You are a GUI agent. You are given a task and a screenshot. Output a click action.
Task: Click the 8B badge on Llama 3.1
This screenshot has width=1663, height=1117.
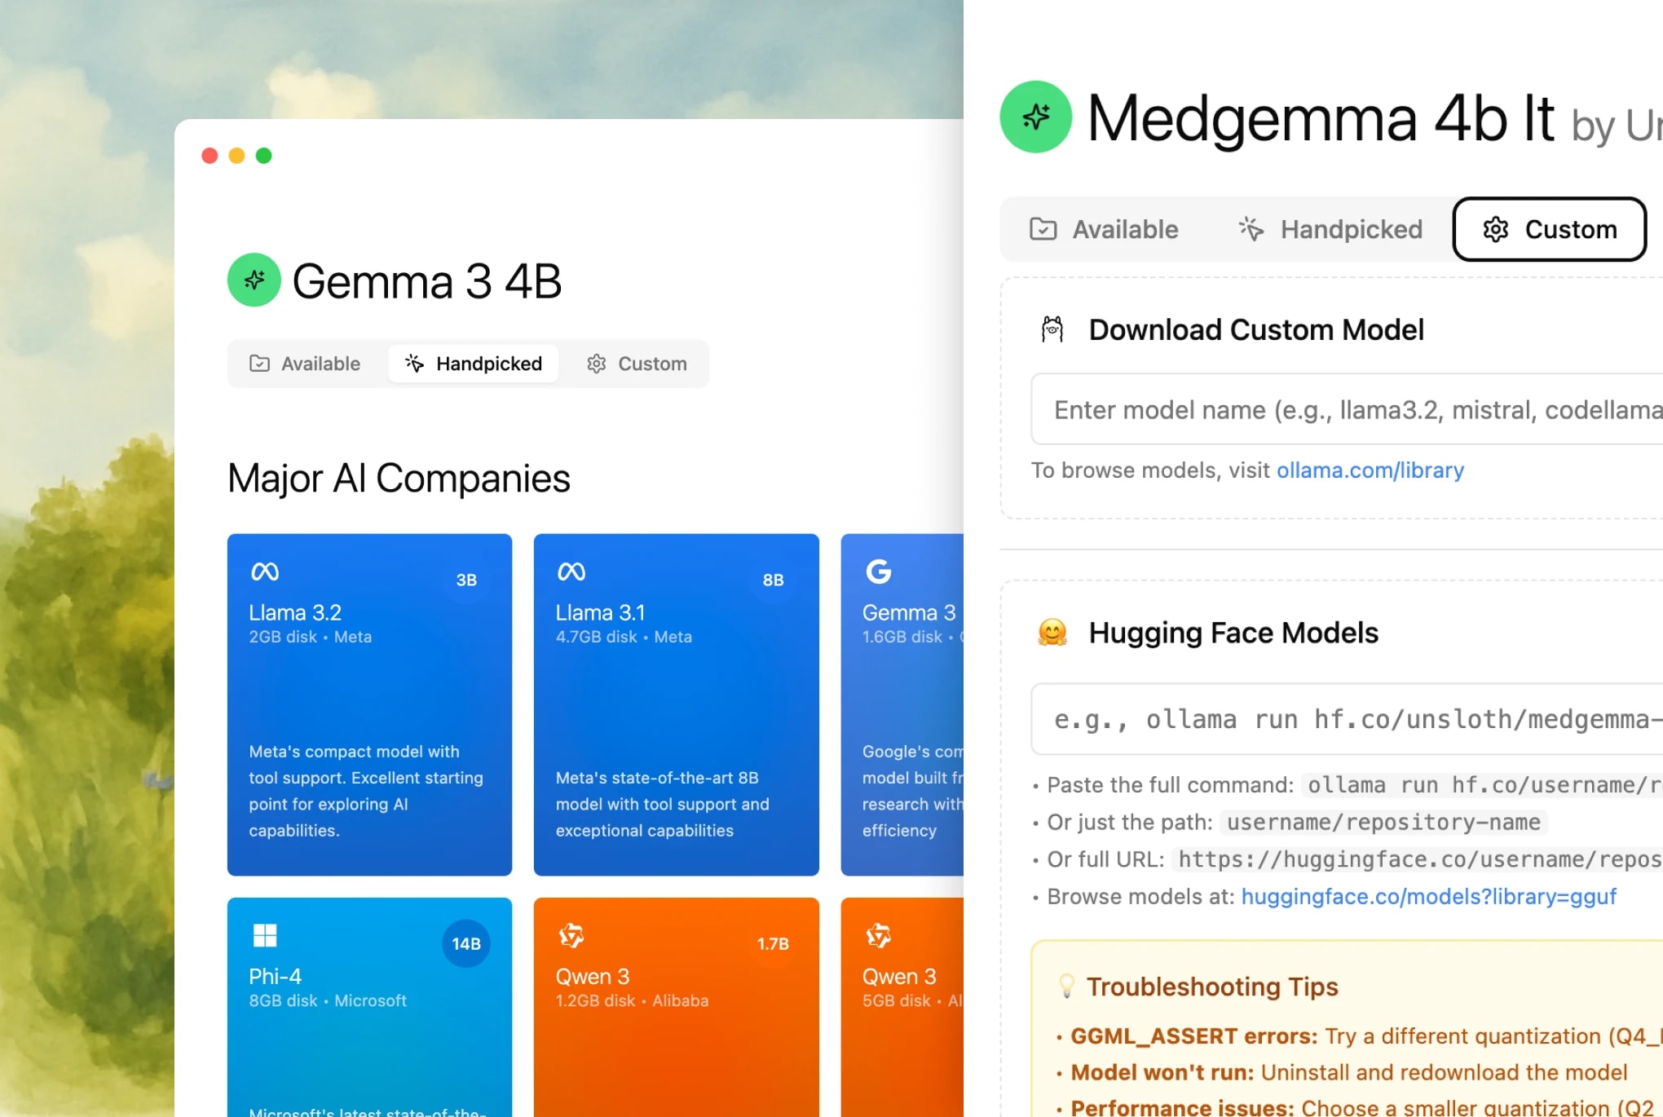(x=773, y=580)
